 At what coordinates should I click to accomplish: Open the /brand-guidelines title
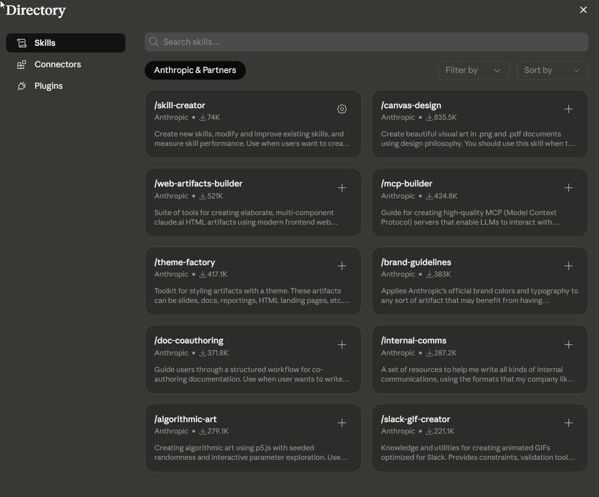pos(416,262)
